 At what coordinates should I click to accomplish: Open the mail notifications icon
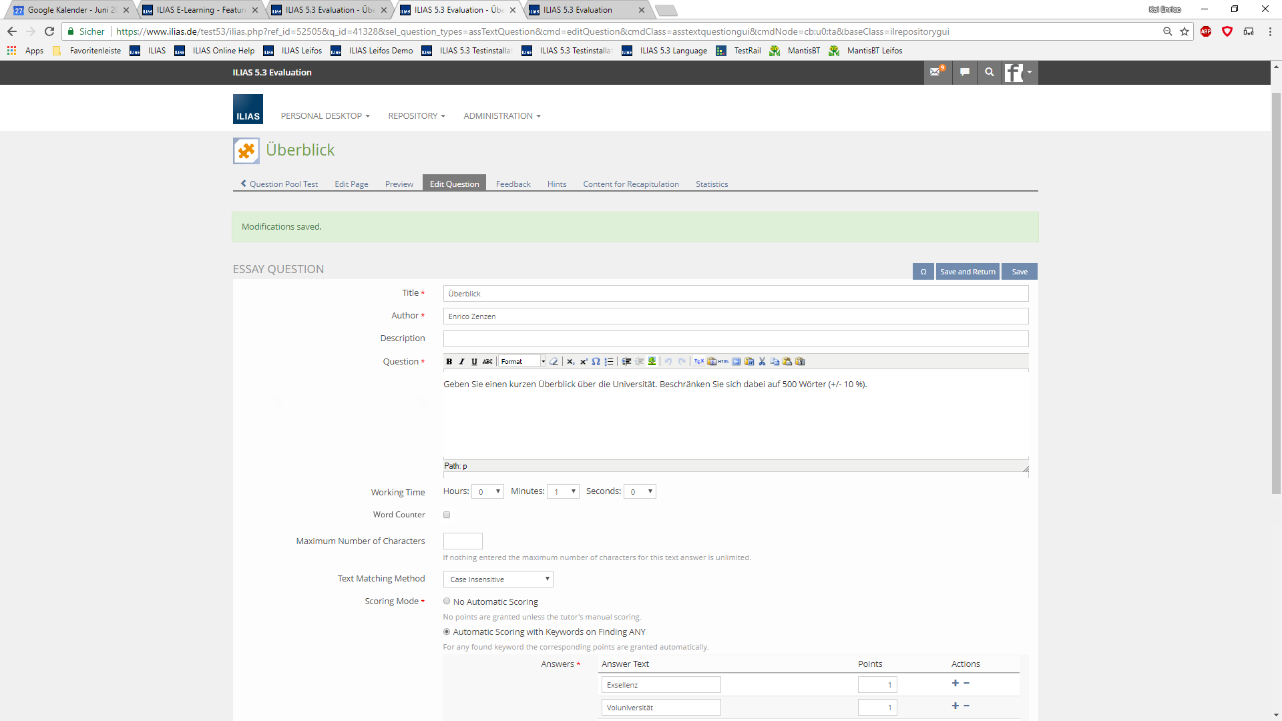point(935,72)
